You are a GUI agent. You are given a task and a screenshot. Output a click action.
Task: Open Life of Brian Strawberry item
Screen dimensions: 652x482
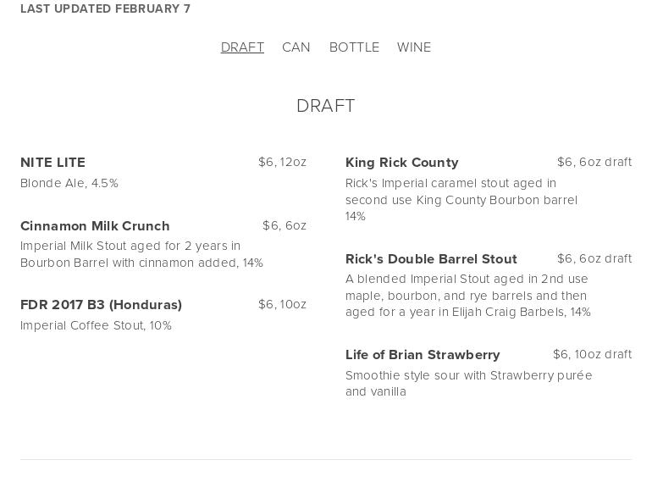pos(423,355)
